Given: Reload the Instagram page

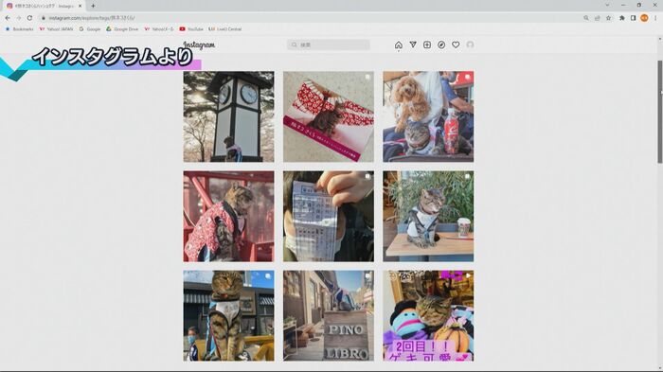Looking at the screenshot, I should coord(29,18).
